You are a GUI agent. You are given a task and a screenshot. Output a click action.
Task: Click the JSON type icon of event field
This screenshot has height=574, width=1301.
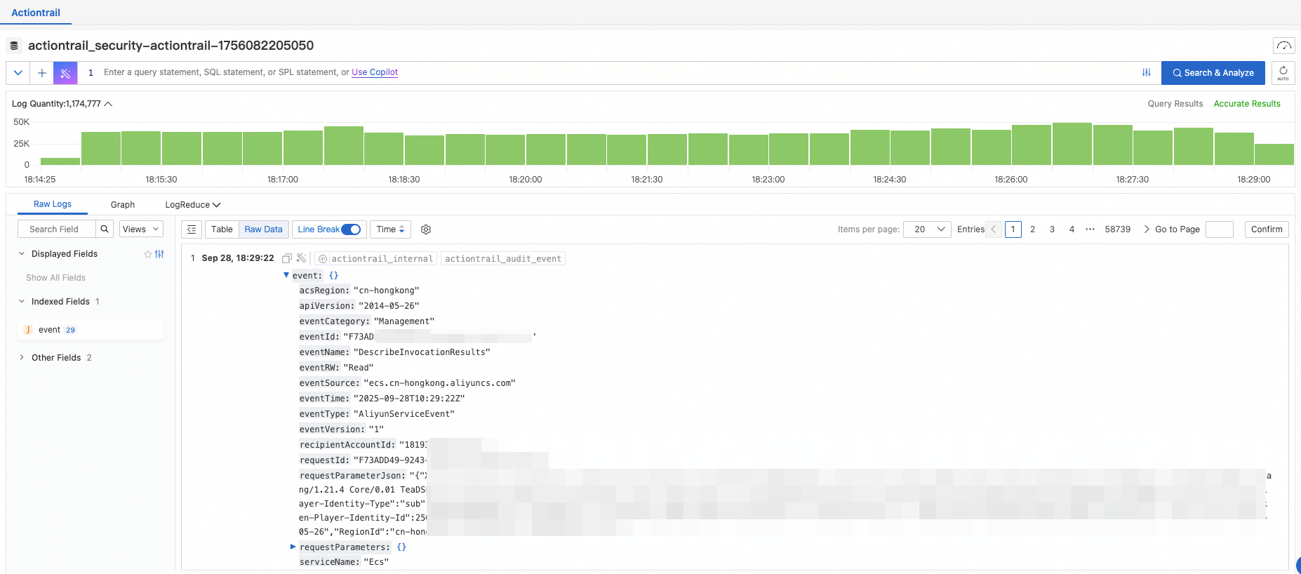pos(28,330)
